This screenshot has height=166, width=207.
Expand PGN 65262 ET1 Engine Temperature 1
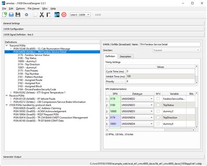click(11, 93)
